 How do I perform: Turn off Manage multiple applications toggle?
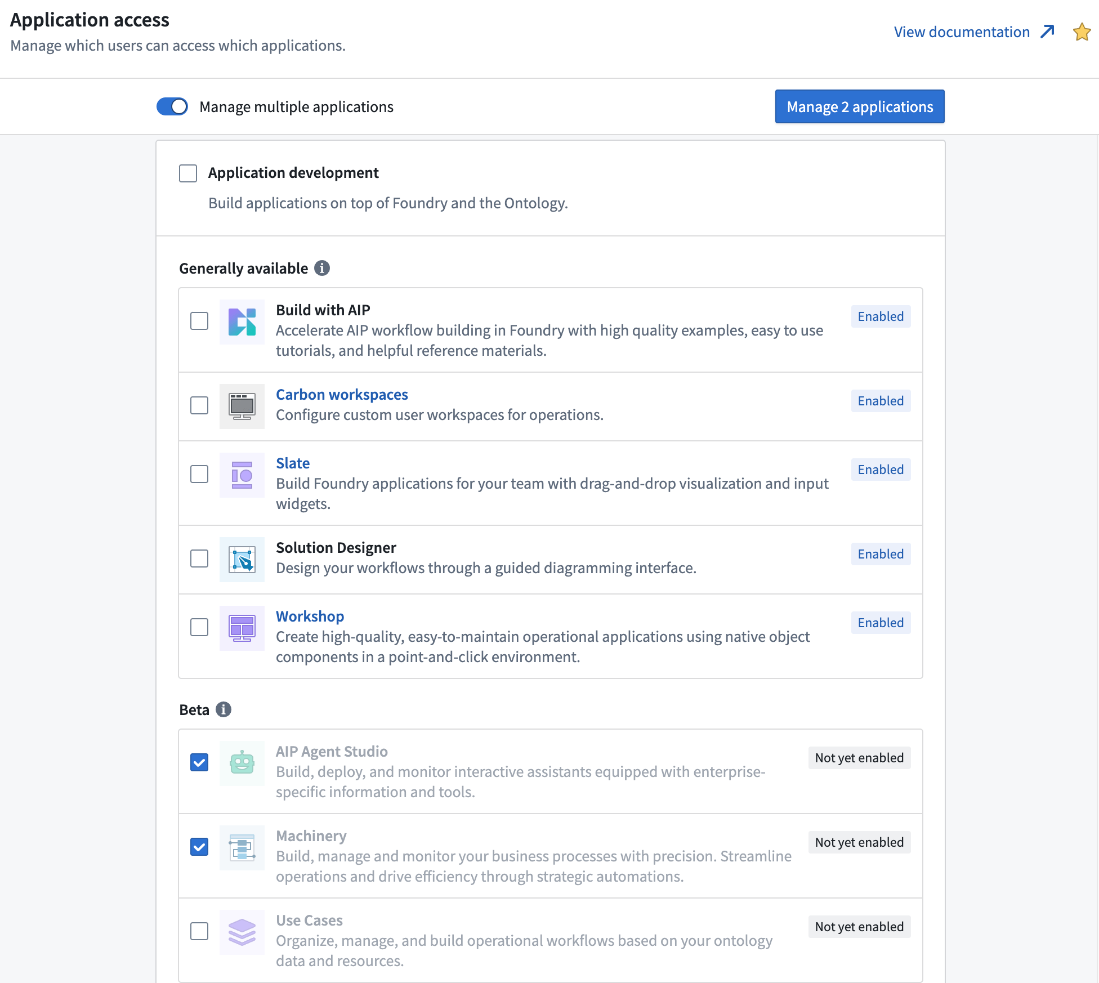(x=172, y=106)
